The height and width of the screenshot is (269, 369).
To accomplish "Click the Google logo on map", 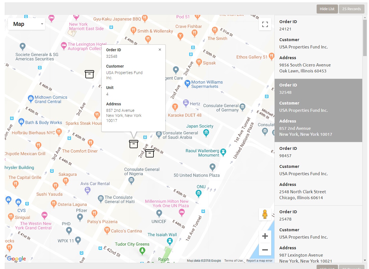I will coord(17,259).
